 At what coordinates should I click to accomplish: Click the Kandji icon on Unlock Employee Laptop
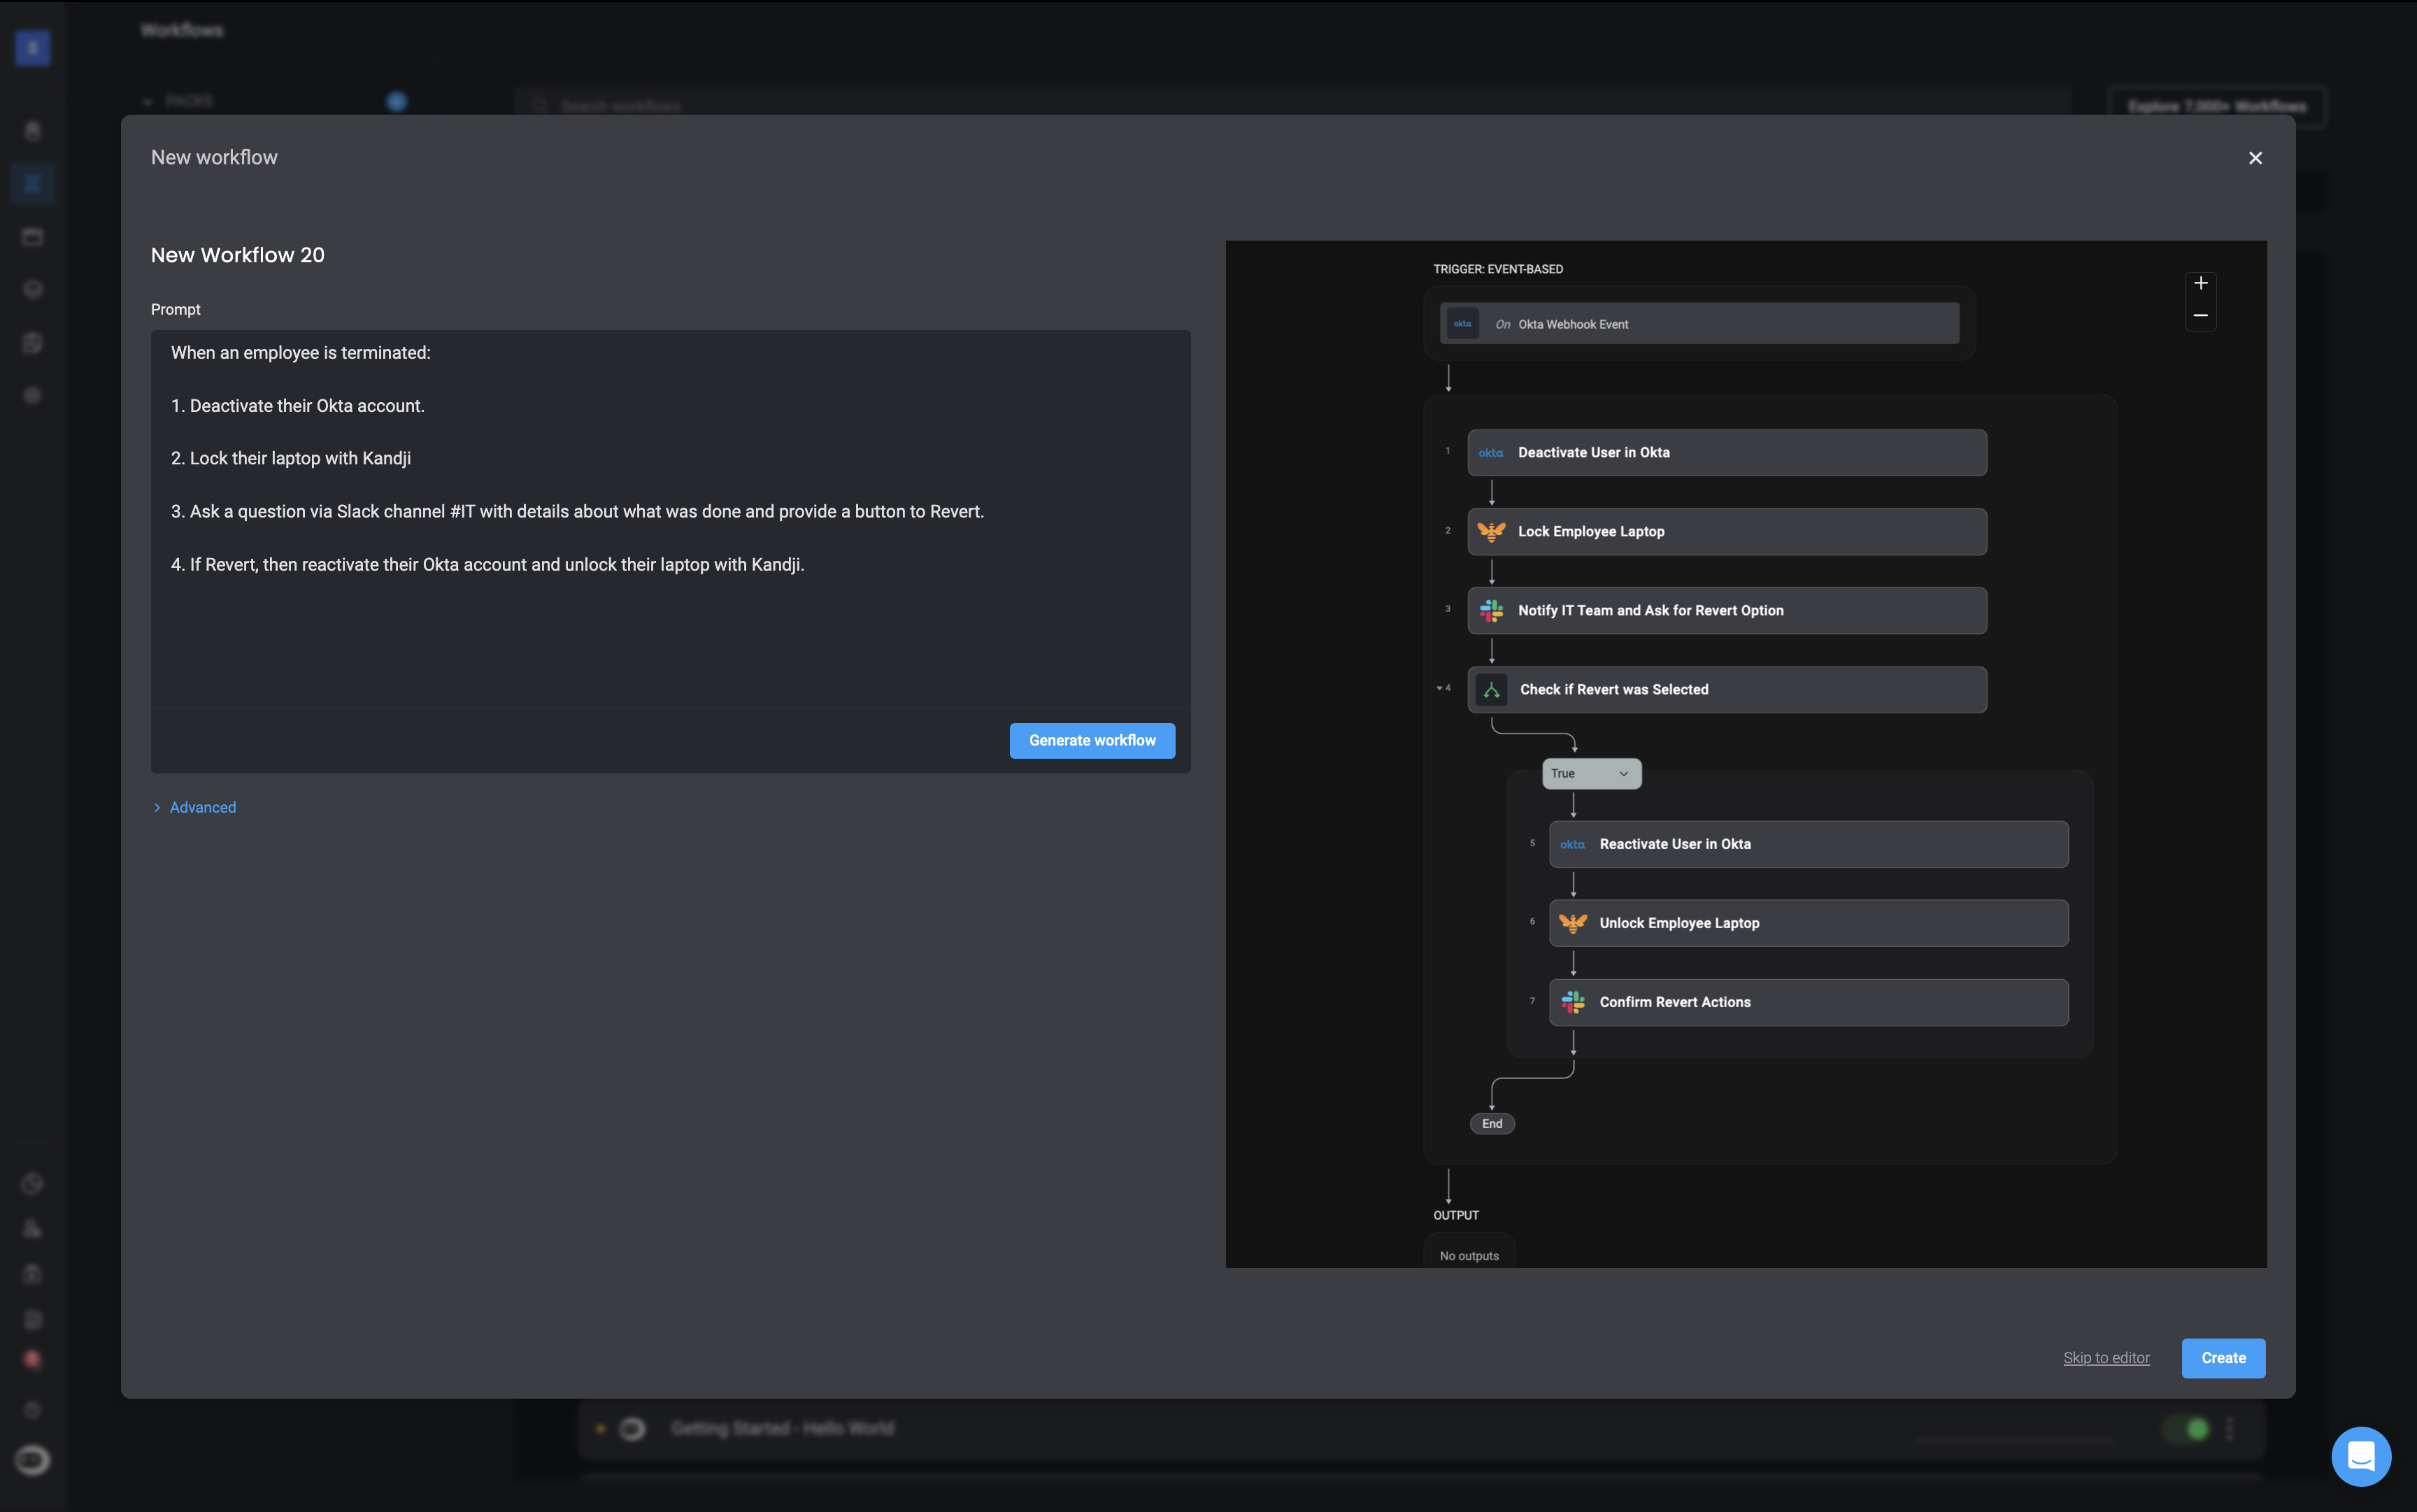1572,924
